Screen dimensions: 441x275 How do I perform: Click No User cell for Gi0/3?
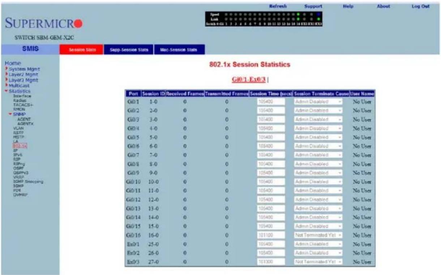(x=362, y=119)
